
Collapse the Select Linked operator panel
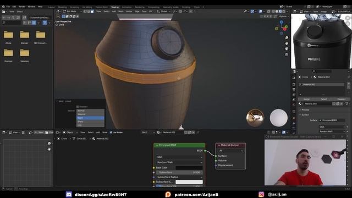point(57,101)
